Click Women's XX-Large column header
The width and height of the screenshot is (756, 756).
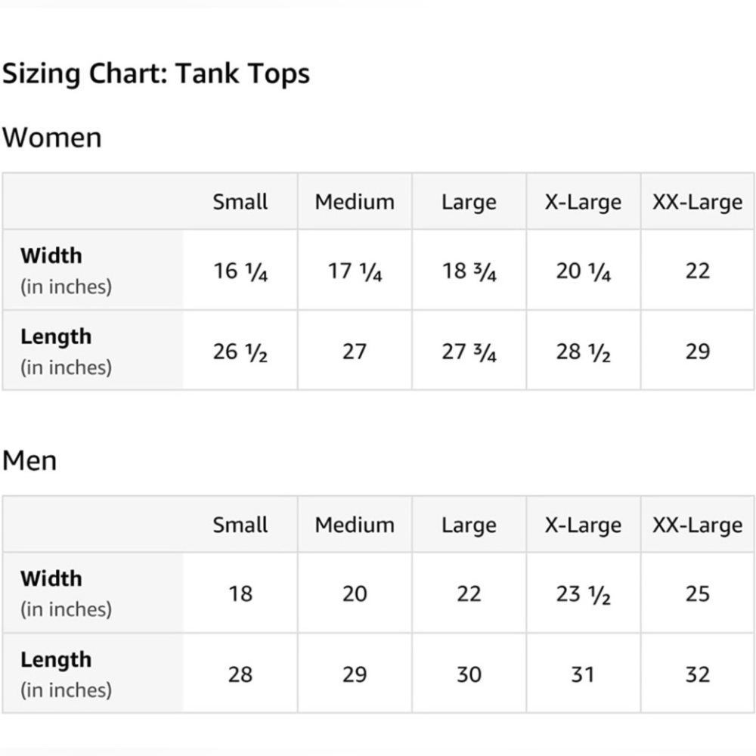(698, 202)
